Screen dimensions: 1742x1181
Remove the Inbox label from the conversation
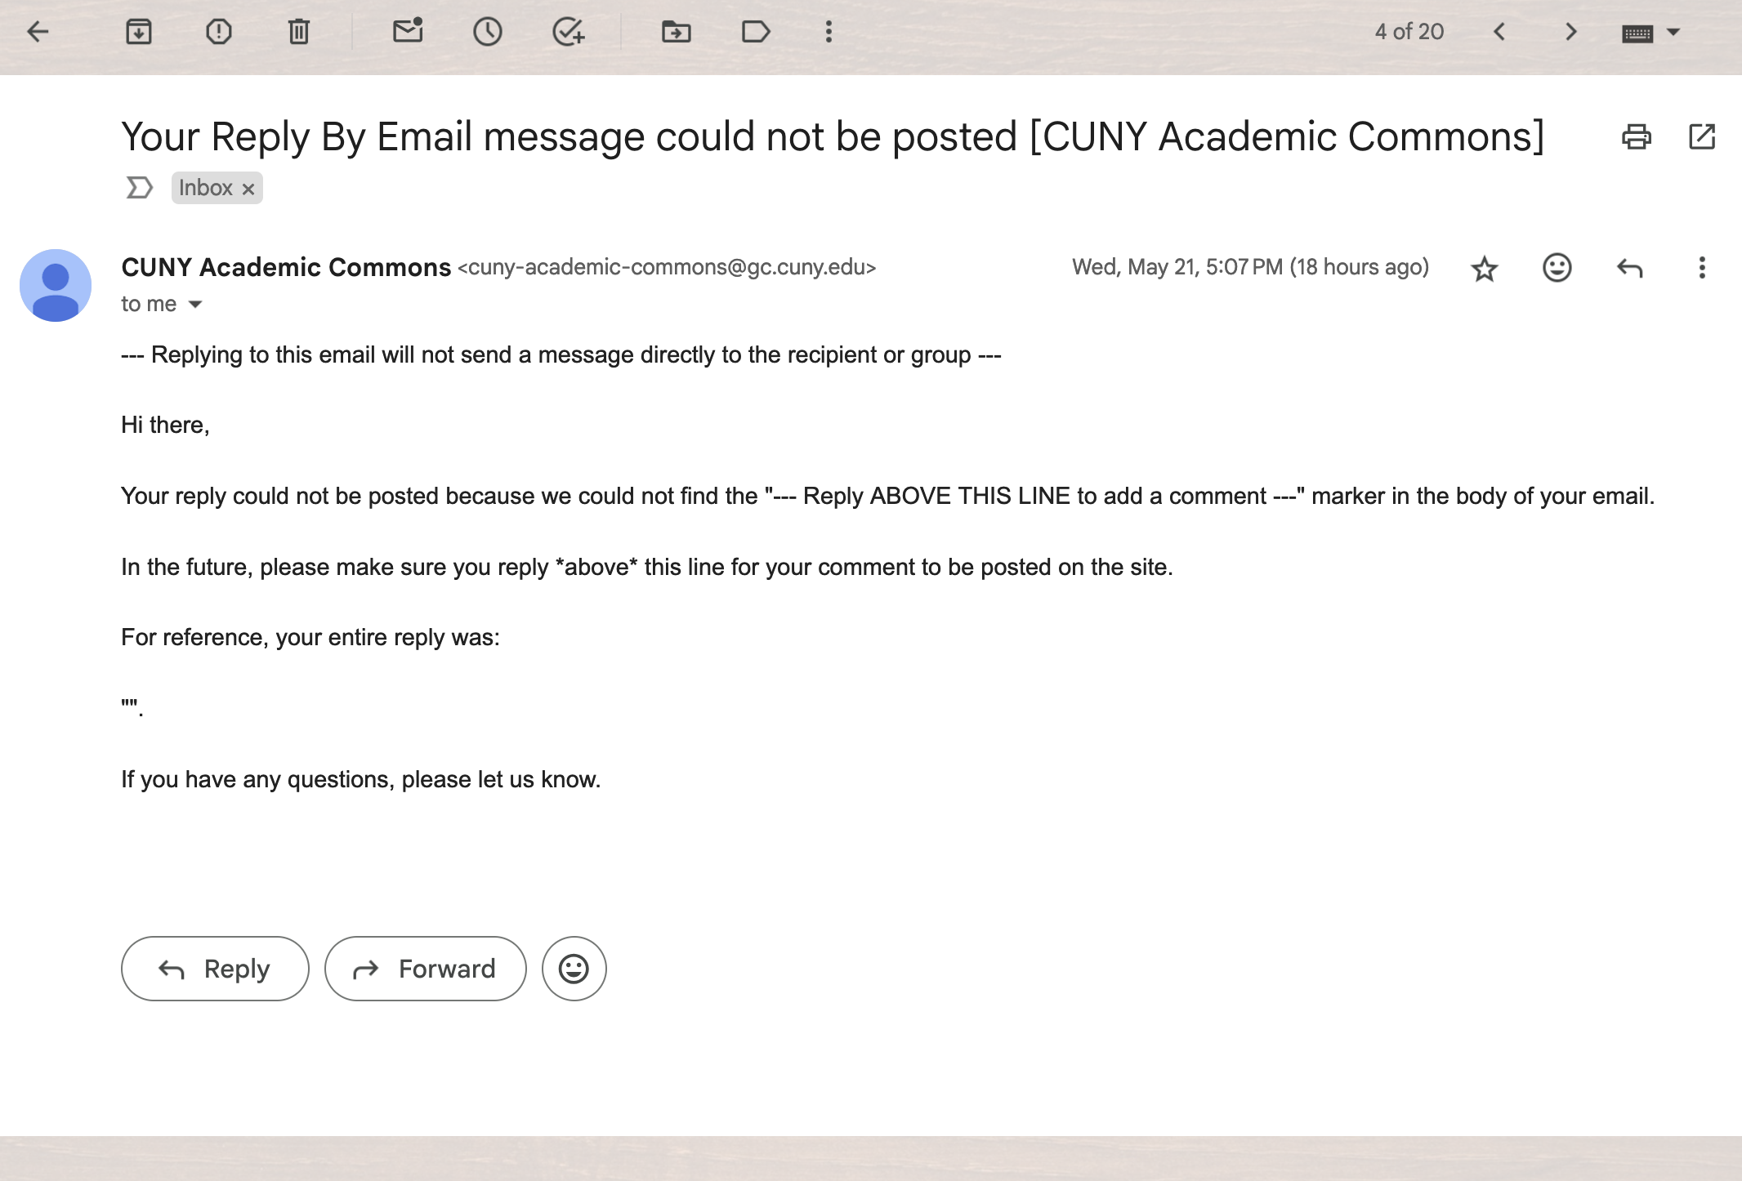click(248, 189)
